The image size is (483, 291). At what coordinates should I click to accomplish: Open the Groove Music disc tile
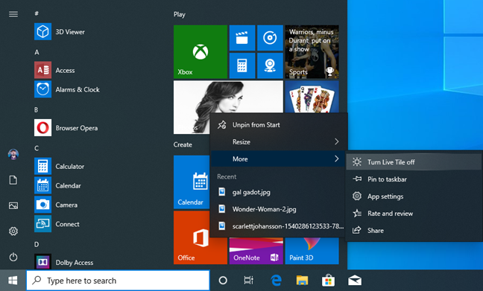point(270,38)
